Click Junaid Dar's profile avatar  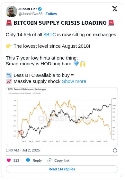click(x=12, y=12)
